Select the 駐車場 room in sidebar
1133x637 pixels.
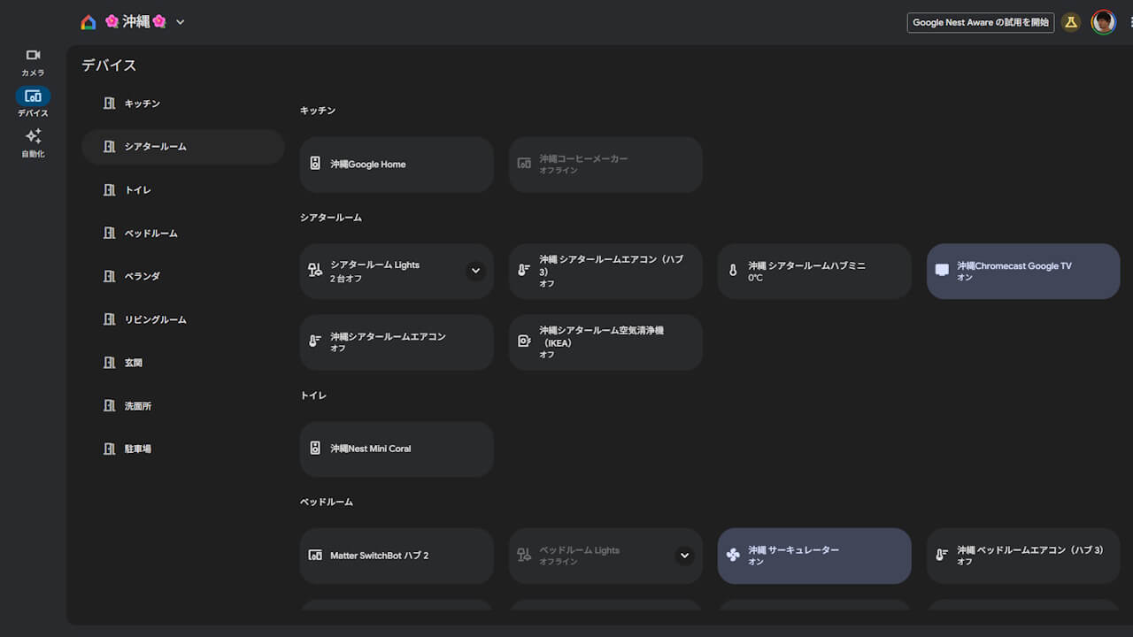tap(183, 449)
